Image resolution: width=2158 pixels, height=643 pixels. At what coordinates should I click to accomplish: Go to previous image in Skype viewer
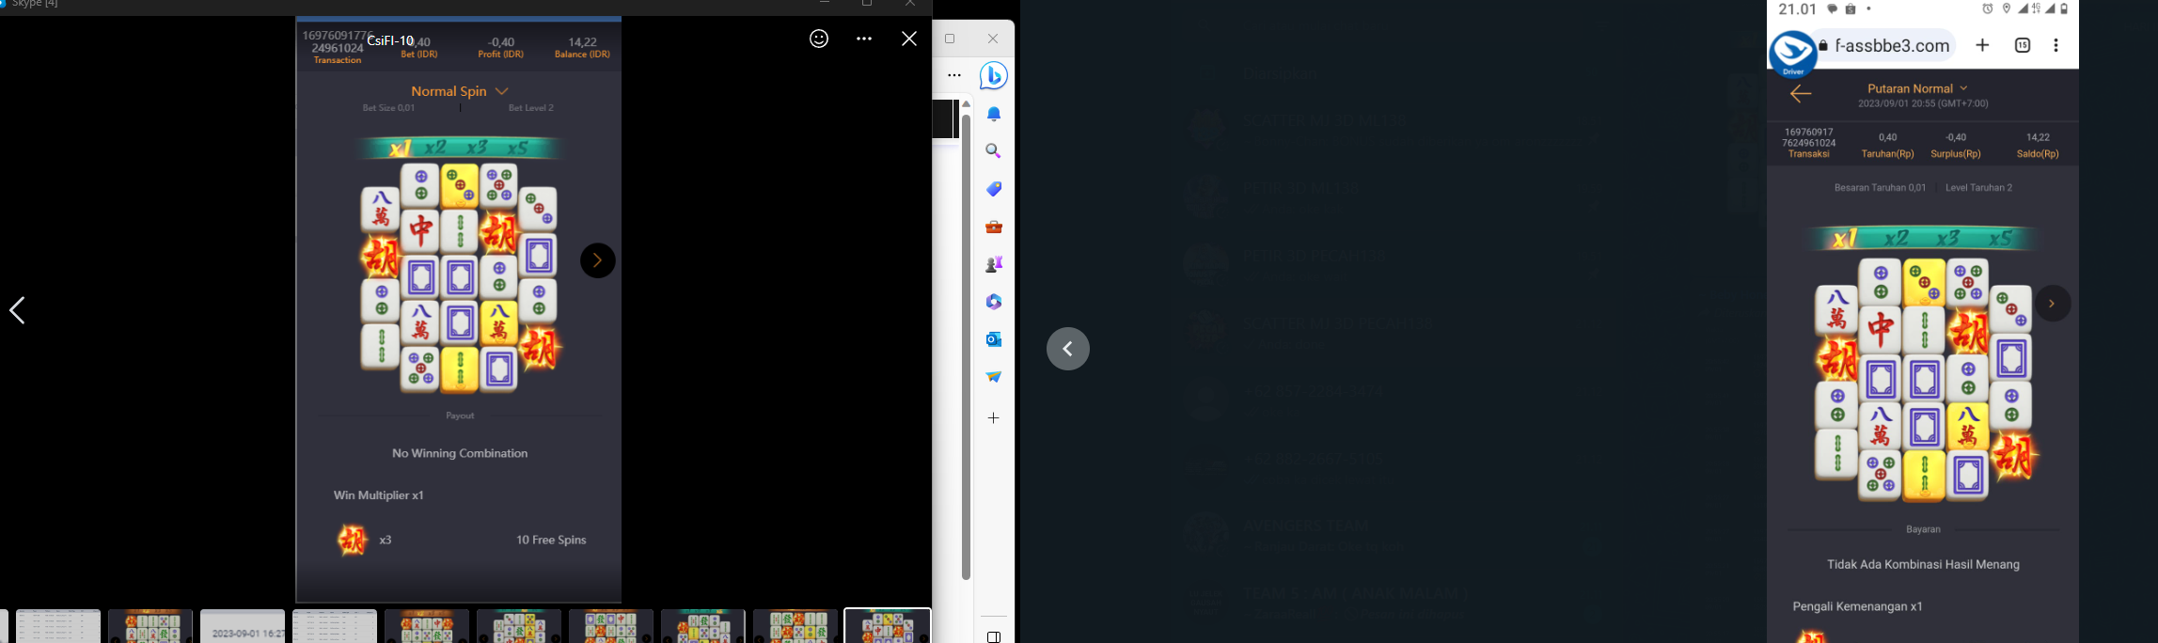pos(17,310)
